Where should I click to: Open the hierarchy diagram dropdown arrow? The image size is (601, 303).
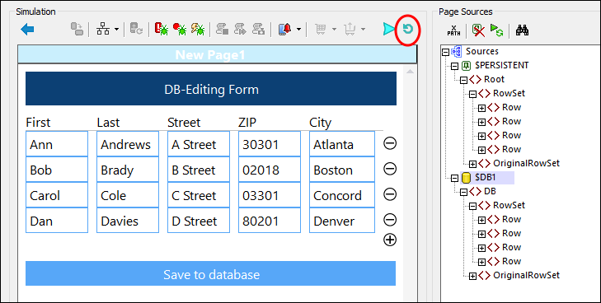click(116, 29)
